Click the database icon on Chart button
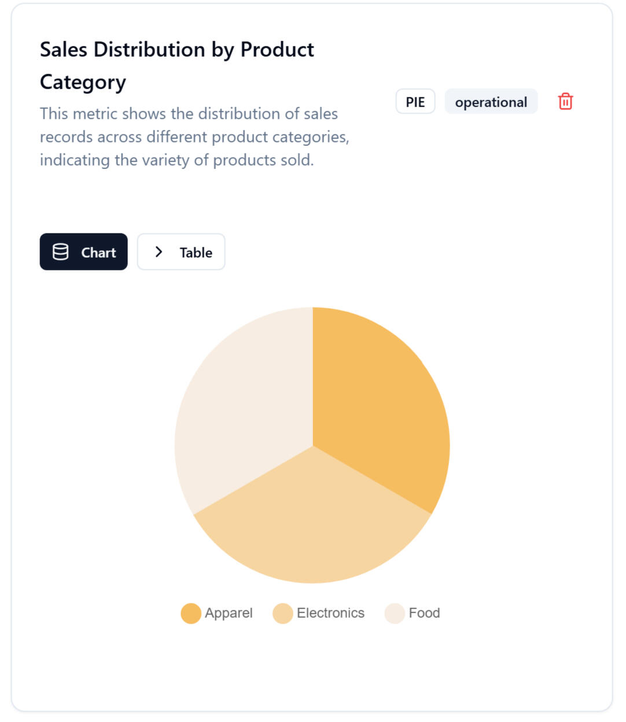626x722 pixels. (61, 252)
